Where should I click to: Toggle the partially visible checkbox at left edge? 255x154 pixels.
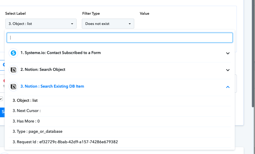1,99
